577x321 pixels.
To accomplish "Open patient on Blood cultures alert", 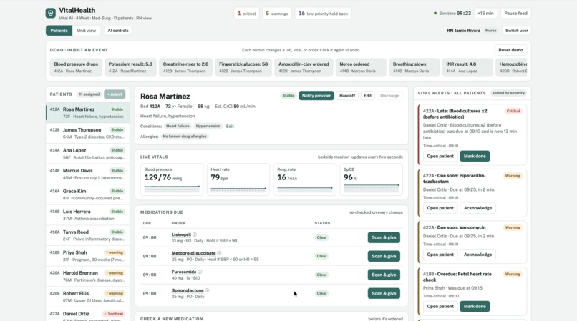I will tap(440, 157).
